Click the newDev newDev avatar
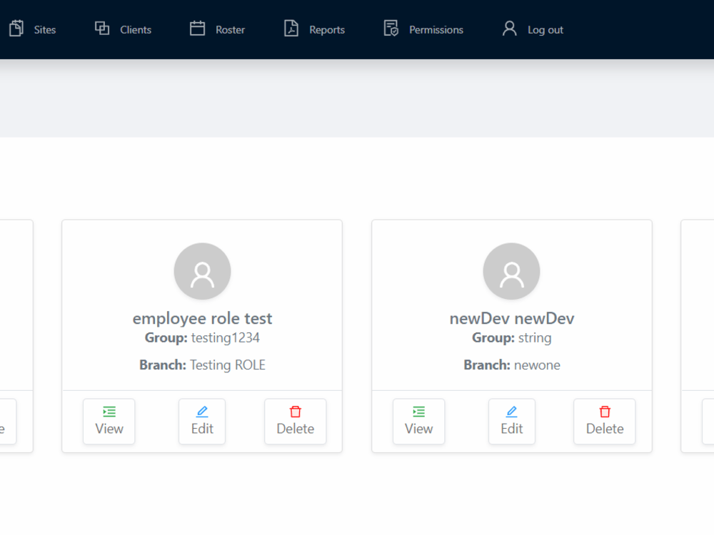Screen dimensions: 714x535 (x=511, y=271)
